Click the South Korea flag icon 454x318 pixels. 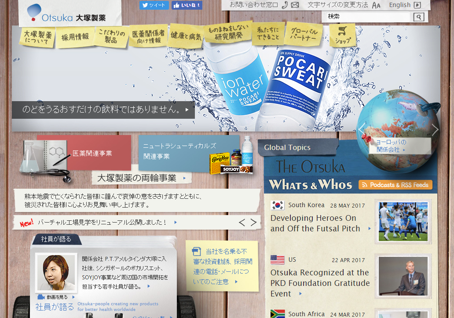278,205
